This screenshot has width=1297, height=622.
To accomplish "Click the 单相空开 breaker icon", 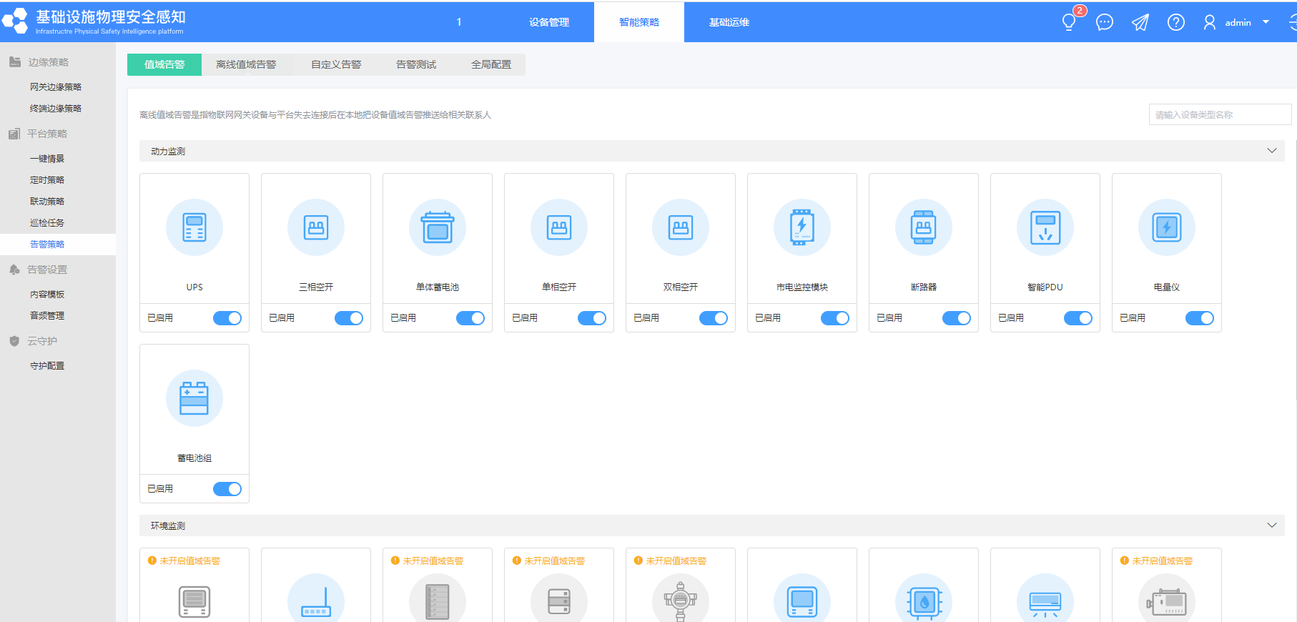I will pyautogui.click(x=559, y=227).
